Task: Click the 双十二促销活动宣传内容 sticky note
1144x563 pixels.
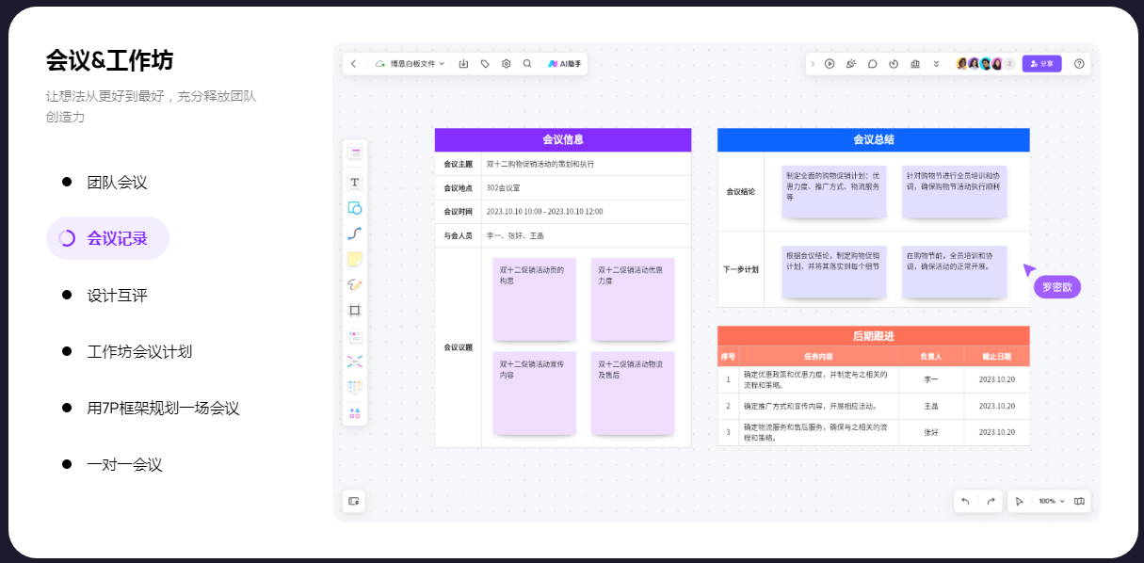Action: coord(534,393)
